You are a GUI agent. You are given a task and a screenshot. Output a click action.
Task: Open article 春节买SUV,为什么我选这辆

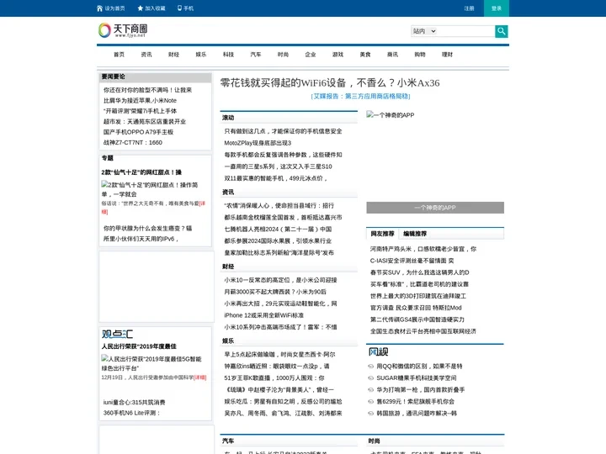point(420,272)
